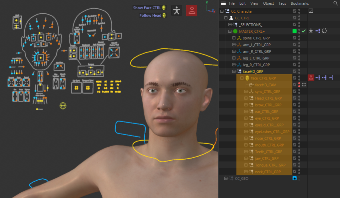The width and height of the screenshot is (340, 198).
Task: Click the red face portrait icon in viewport
Action: 191,11
